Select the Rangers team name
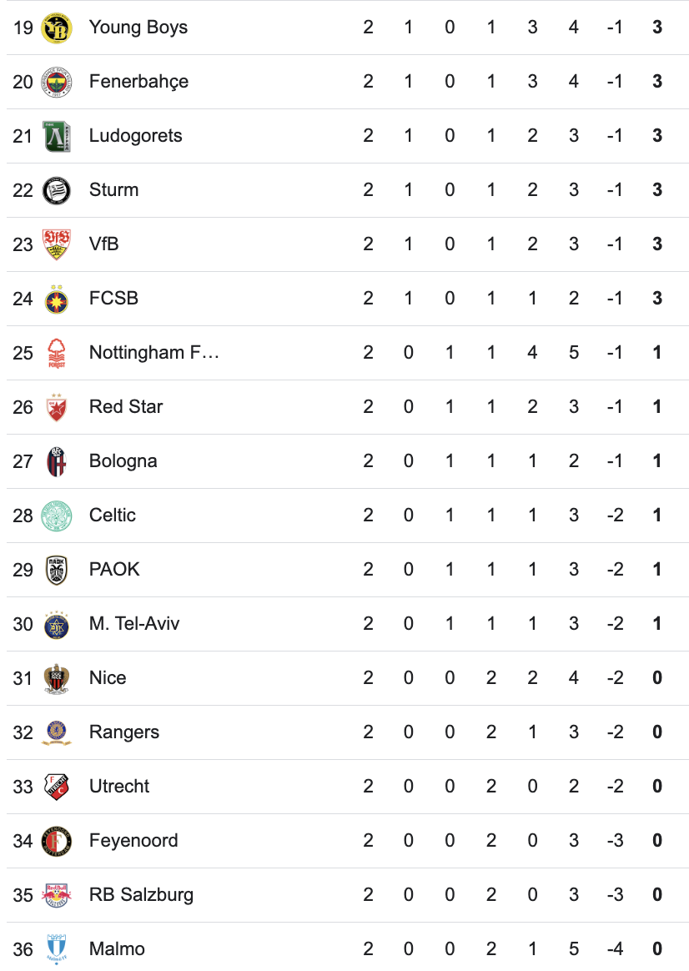This screenshot has height=971, width=689. click(124, 732)
